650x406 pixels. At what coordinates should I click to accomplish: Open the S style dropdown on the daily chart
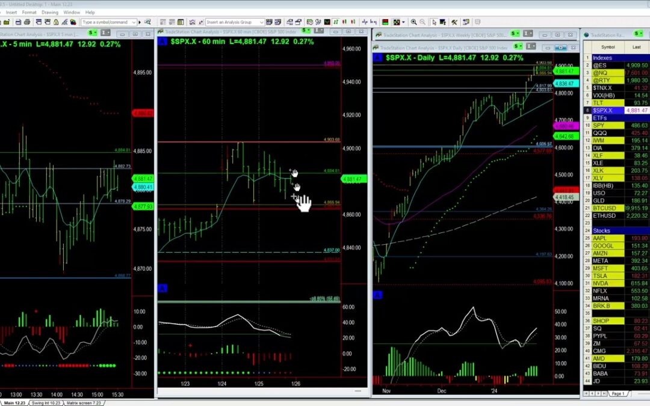[521, 46]
